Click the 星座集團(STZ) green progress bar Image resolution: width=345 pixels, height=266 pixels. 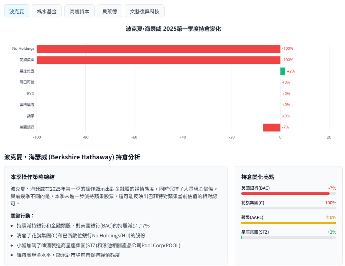pyautogui.click(x=242, y=237)
